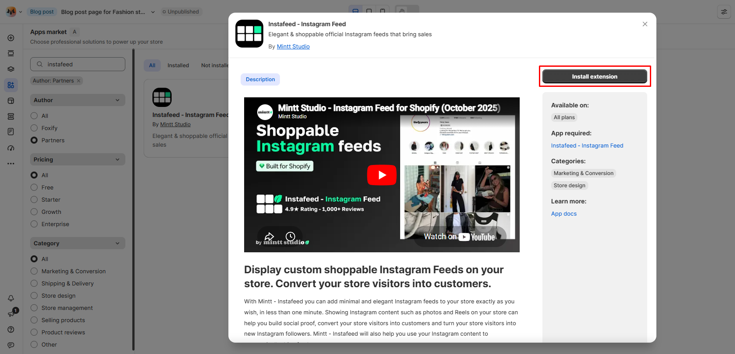735x354 pixels.
Task: Click Mintt Studio link in results card
Action: coord(175,124)
